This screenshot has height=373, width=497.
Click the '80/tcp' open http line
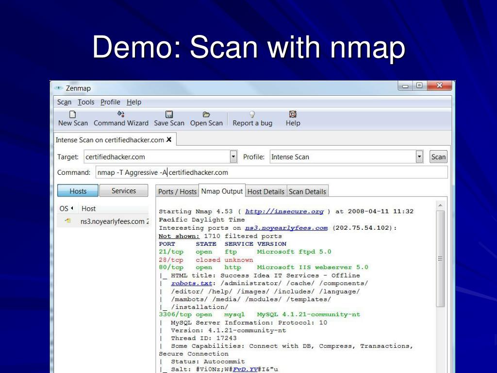click(x=264, y=268)
